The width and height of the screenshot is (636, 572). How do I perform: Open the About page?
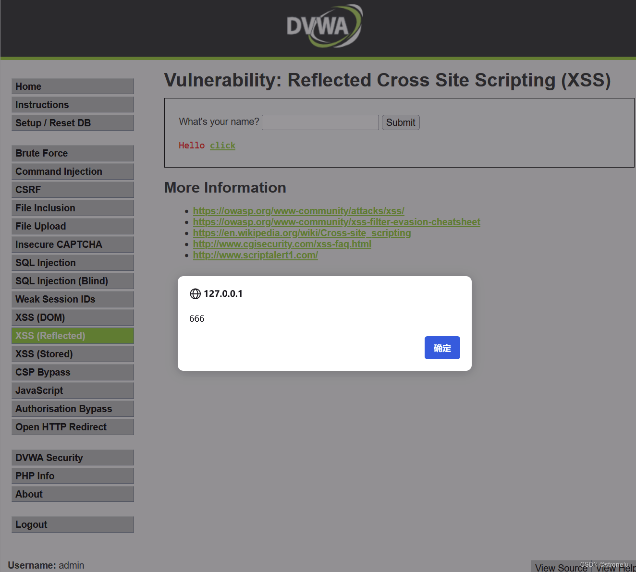click(x=73, y=494)
